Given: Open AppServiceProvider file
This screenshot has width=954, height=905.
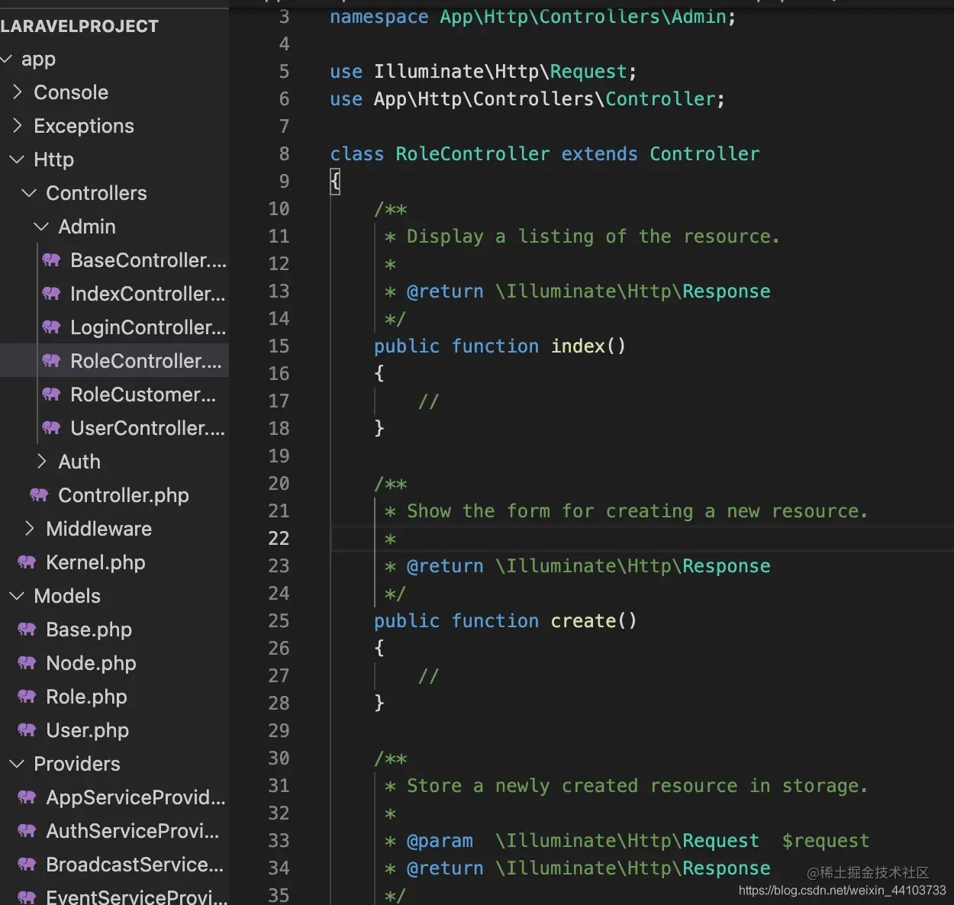Looking at the screenshot, I should pos(114,797).
